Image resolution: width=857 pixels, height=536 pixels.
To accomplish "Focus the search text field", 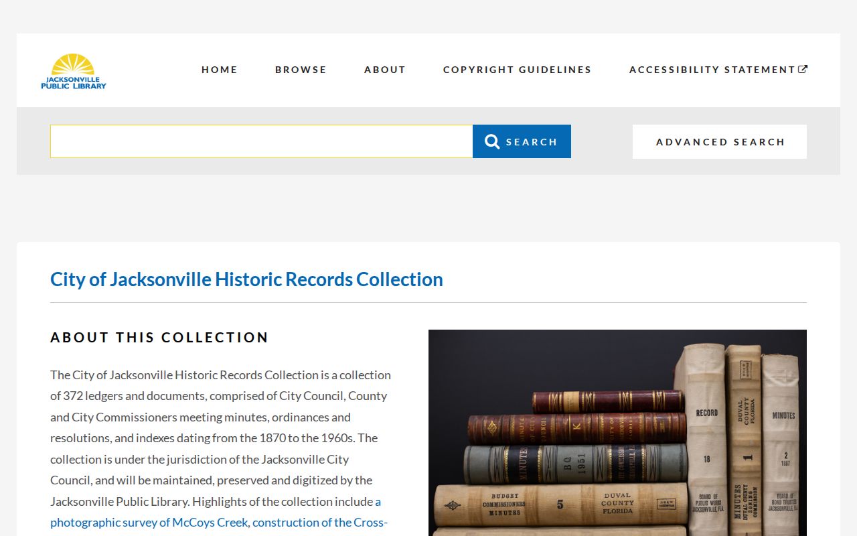I will coord(262,141).
